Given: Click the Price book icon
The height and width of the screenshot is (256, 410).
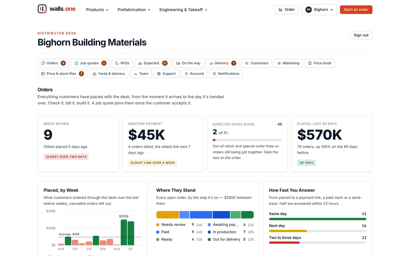Looking at the screenshot, I should click(x=310, y=63).
